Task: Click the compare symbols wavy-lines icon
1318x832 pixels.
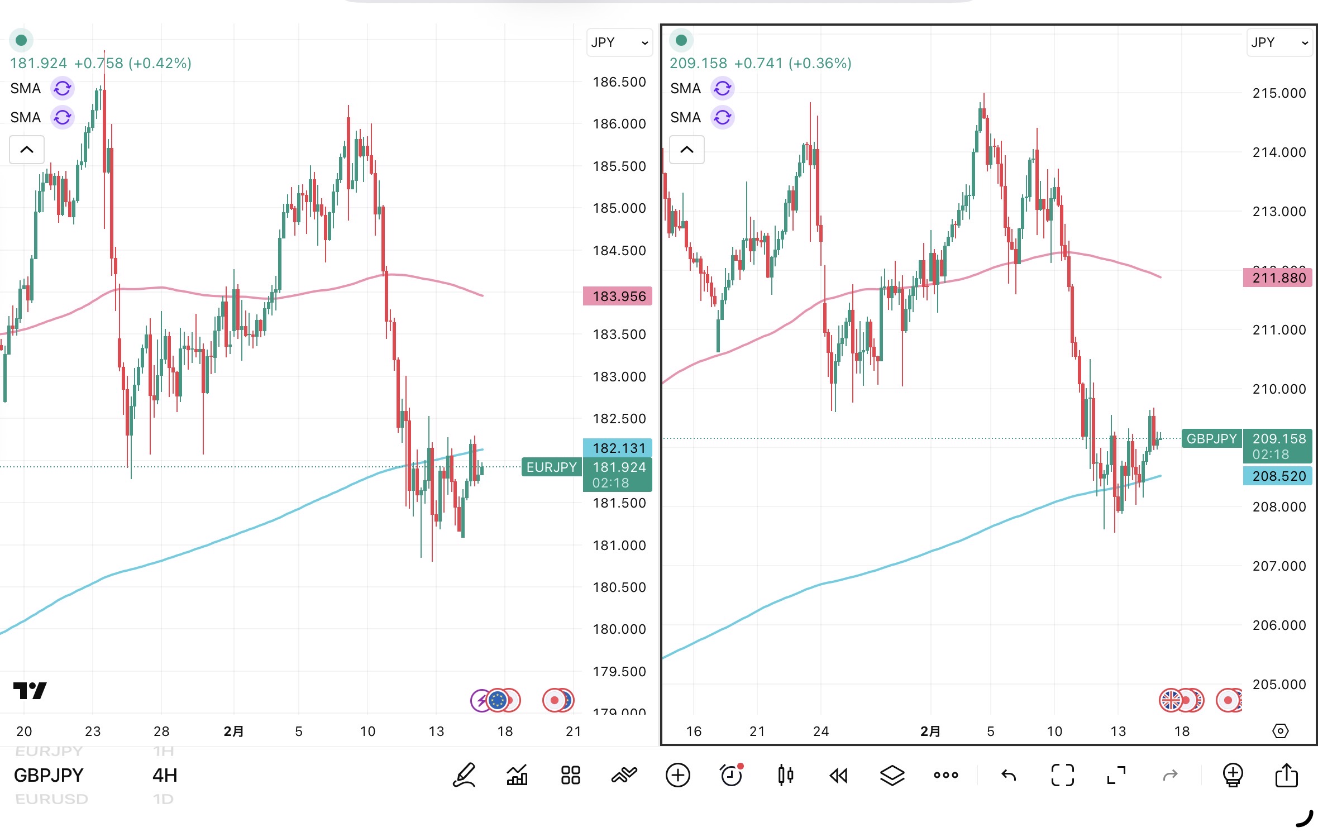Action: [624, 774]
